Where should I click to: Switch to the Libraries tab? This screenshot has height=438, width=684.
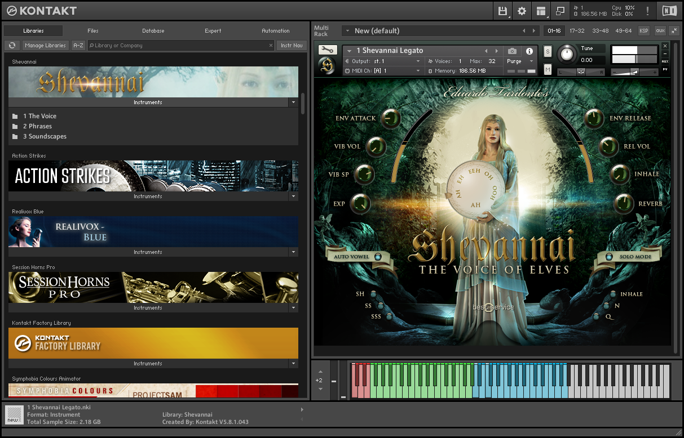click(33, 31)
